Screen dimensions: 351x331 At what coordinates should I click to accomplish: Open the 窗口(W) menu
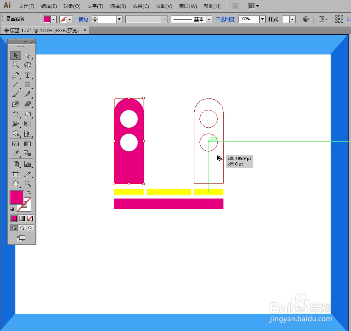pos(188,6)
